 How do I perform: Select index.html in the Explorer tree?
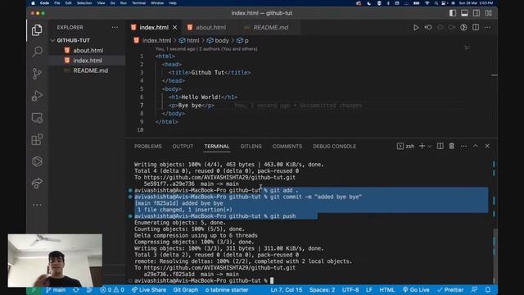[x=87, y=60]
